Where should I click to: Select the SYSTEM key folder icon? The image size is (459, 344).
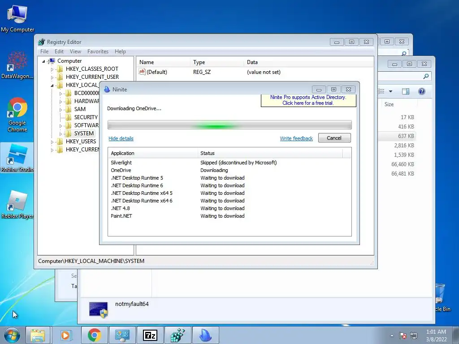[x=69, y=133]
